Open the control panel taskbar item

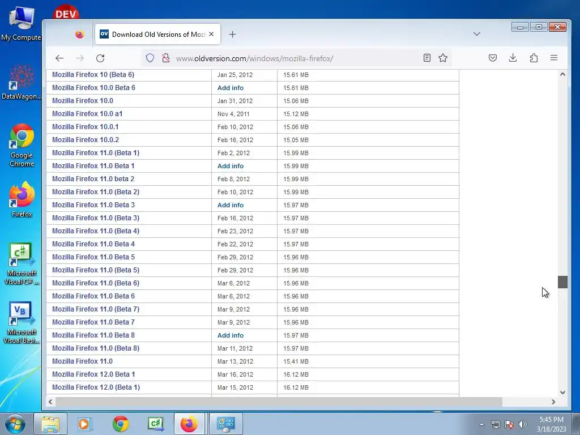coord(226,424)
